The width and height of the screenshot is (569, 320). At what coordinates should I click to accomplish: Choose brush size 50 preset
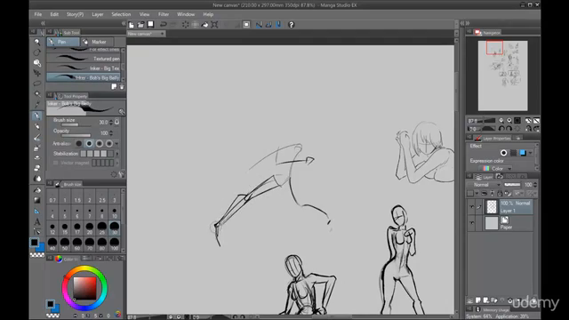pos(65,244)
